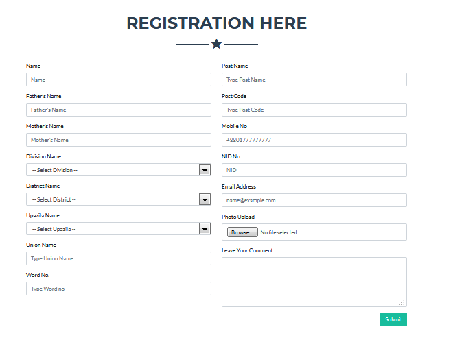466x340 pixels.
Task: Grab the comment box resize handle
Action: pos(402,302)
